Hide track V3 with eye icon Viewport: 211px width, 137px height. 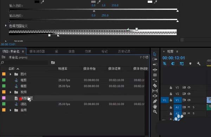pyautogui.click(x=189, y=87)
